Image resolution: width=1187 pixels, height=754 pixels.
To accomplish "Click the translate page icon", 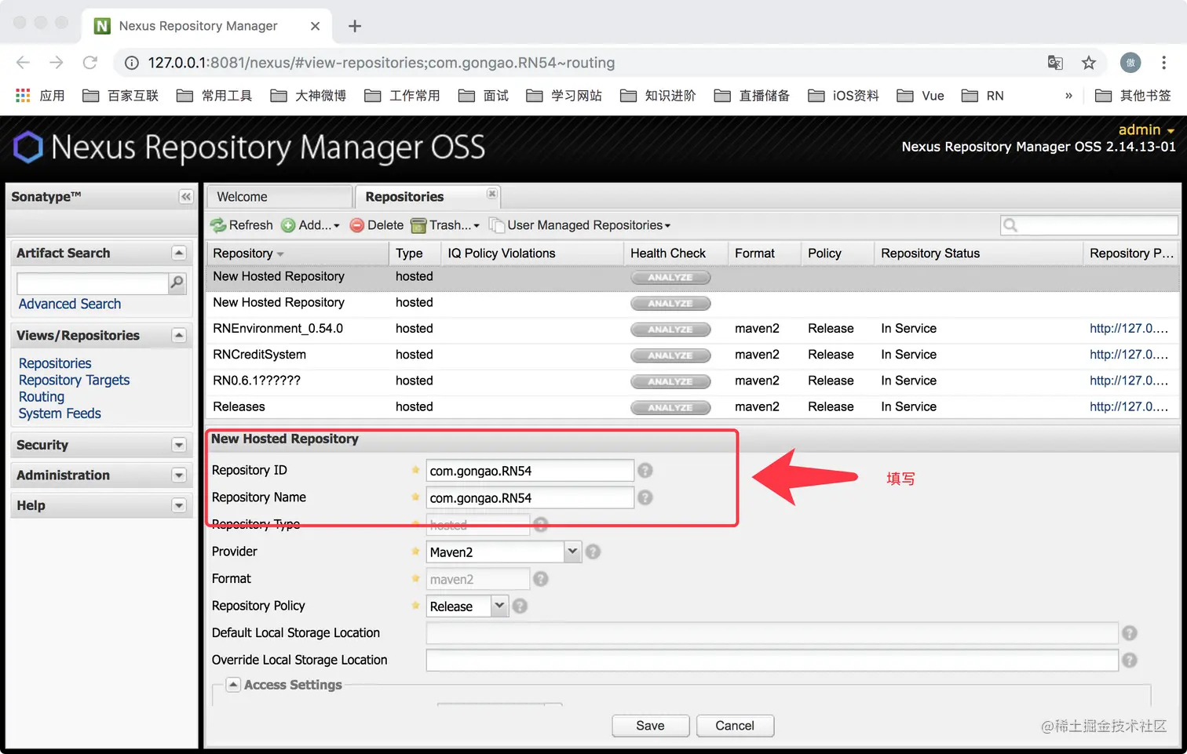I will click(x=1055, y=63).
